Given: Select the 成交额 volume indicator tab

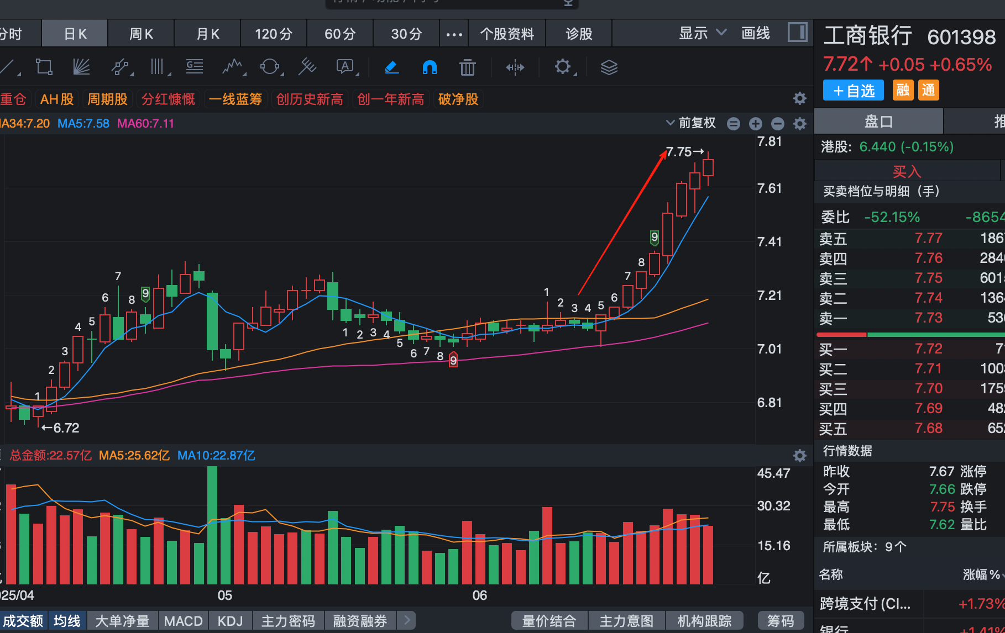Looking at the screenshot, I should (x=23, y=621).
